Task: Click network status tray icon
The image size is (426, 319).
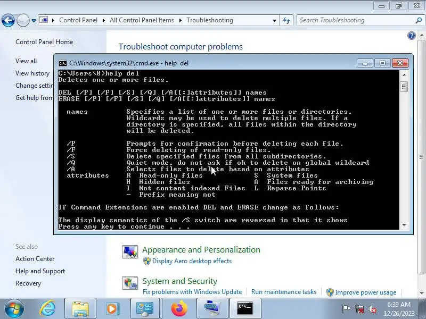Action: click(359, 309)
